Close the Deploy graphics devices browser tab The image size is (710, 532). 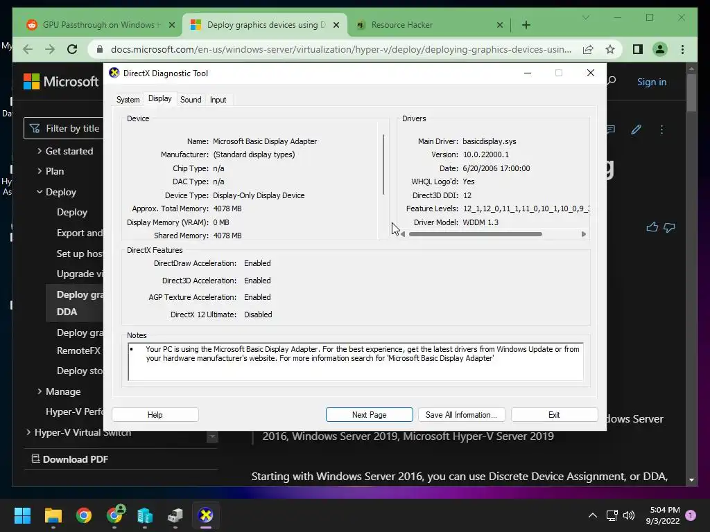[336, 25]
